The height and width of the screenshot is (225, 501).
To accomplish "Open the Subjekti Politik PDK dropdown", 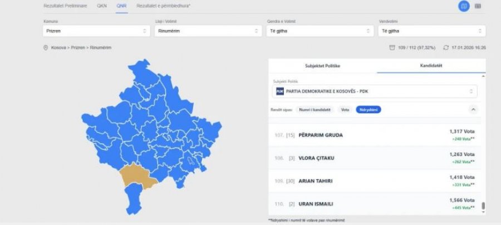I will click(376, 91).
